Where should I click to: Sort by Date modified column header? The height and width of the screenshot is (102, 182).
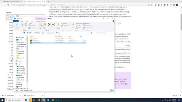point(58,36)
